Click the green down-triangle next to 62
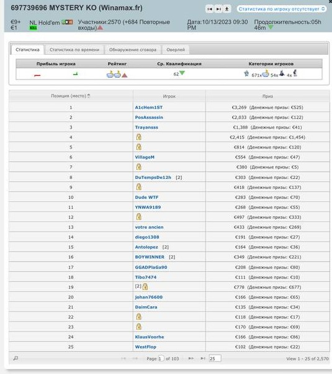332x374 pixels. [x=182, y=73]
